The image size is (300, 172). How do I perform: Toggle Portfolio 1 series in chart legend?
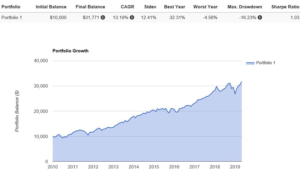[266, 63]
